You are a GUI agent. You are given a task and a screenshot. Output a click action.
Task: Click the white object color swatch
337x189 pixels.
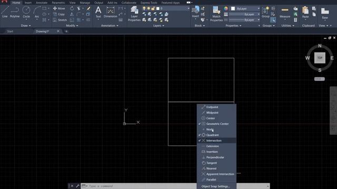point(233,8)
